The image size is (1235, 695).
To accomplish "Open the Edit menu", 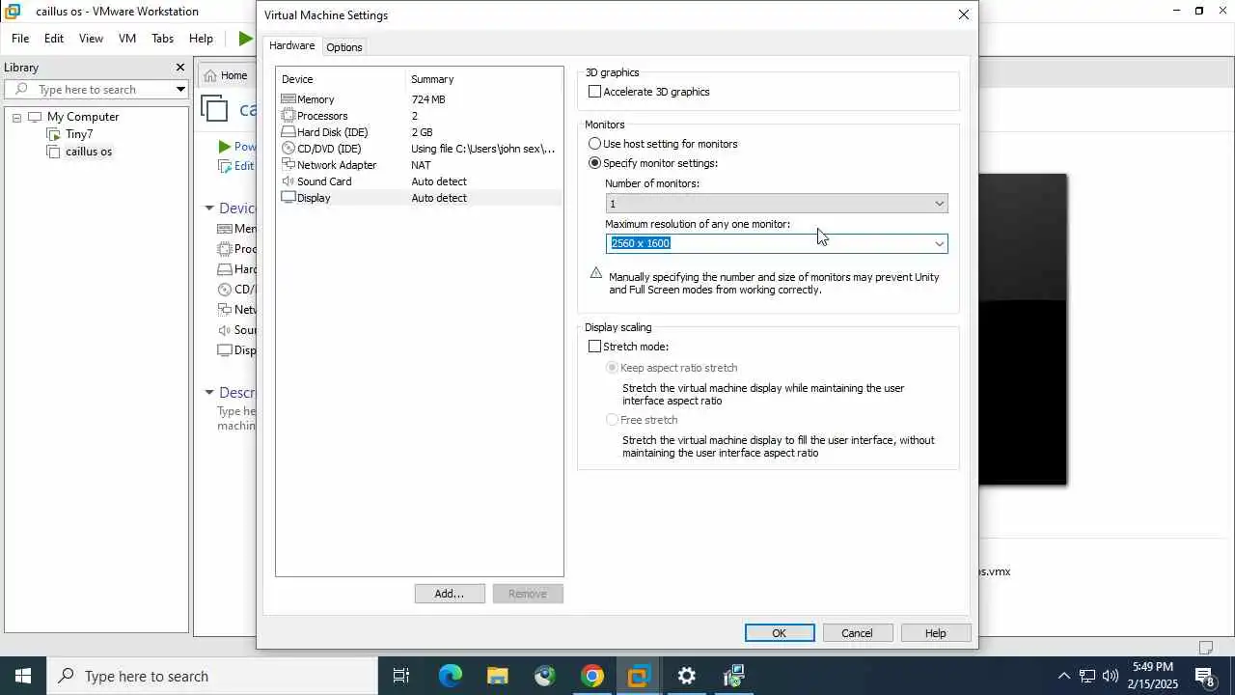I will (x=54, y=39).
